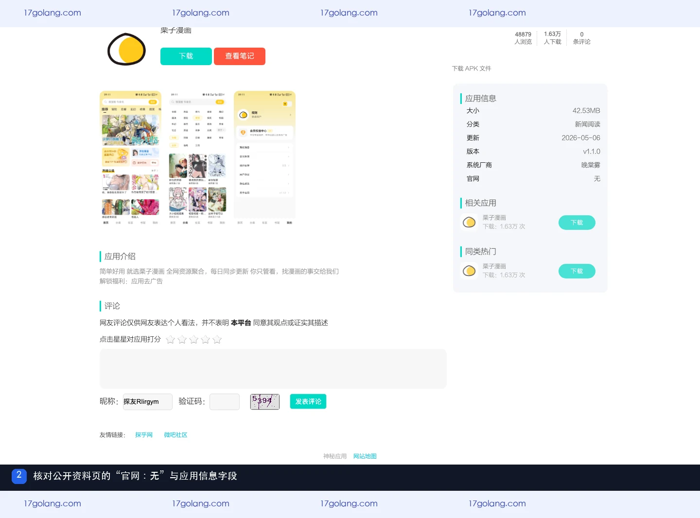The image size is (700, 518).
Task: Rate the app three stars
Action: [194, 339]
